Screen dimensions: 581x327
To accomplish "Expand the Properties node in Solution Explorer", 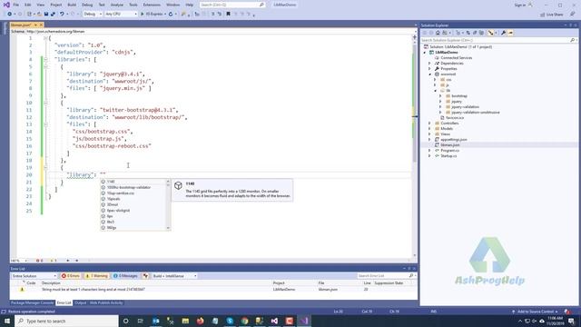I will (429, 69).
